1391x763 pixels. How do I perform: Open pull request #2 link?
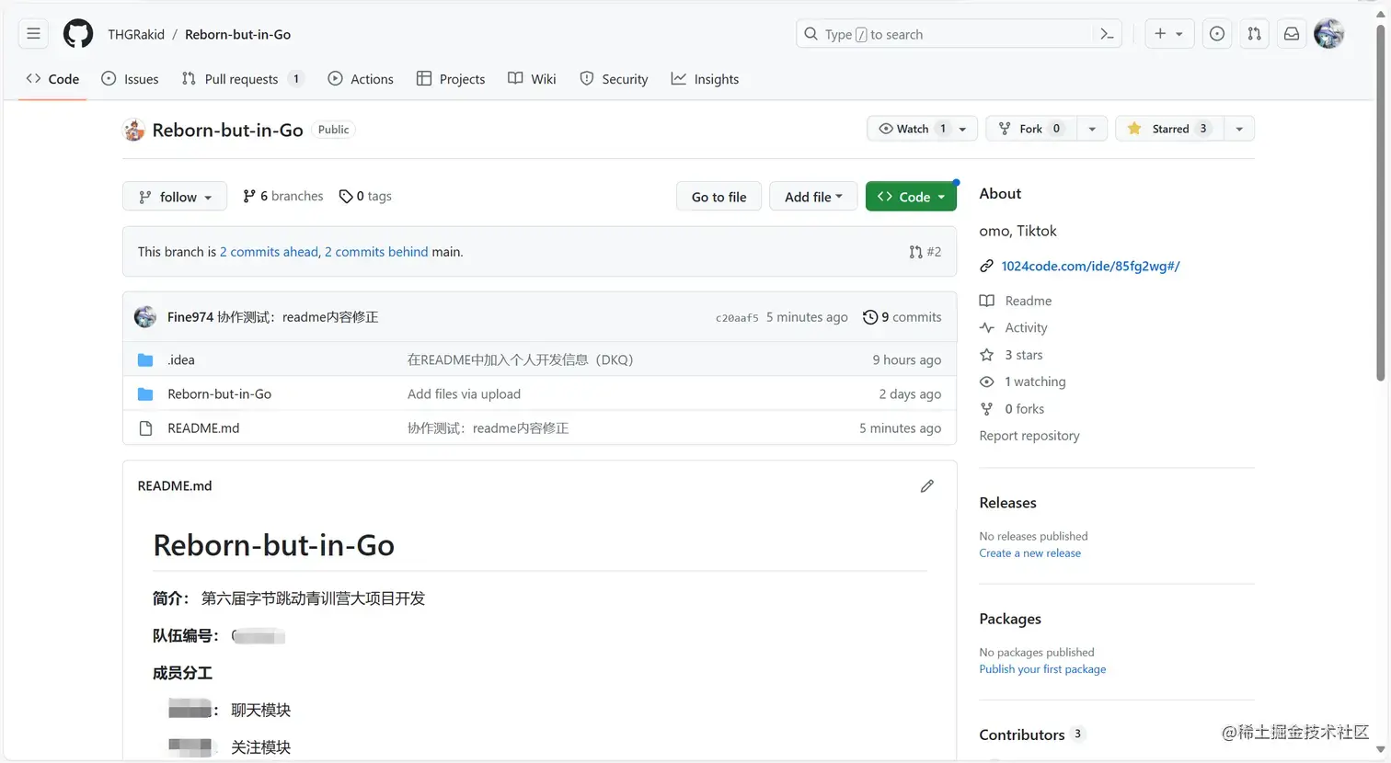[925, 252]
